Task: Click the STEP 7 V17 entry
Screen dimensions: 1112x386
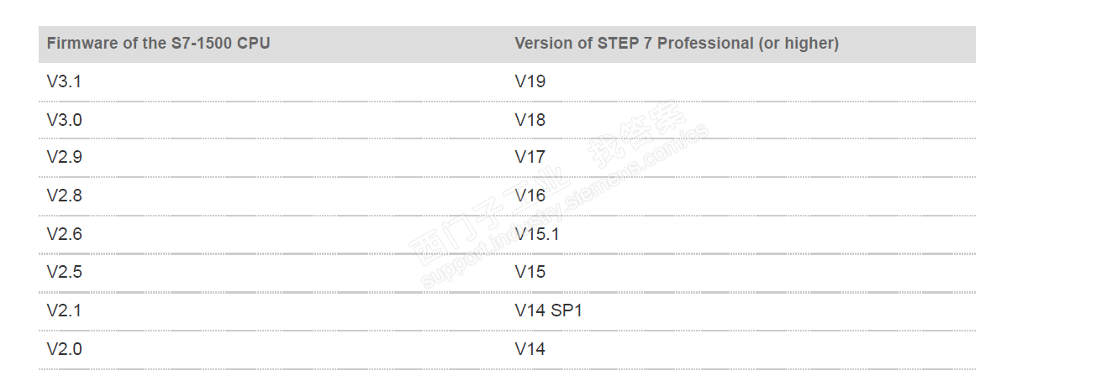Action: pos(530,157)
